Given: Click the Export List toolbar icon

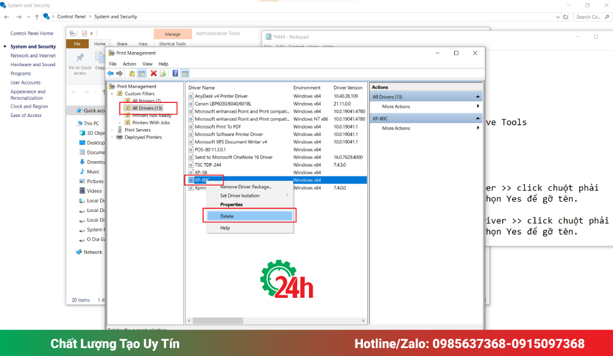Looking at the screenshot, I should pyautogui.click(x=163, y=74).
